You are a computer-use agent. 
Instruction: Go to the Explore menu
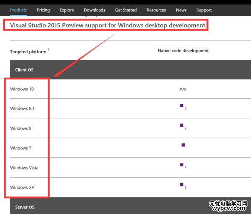tap(67, 10)
